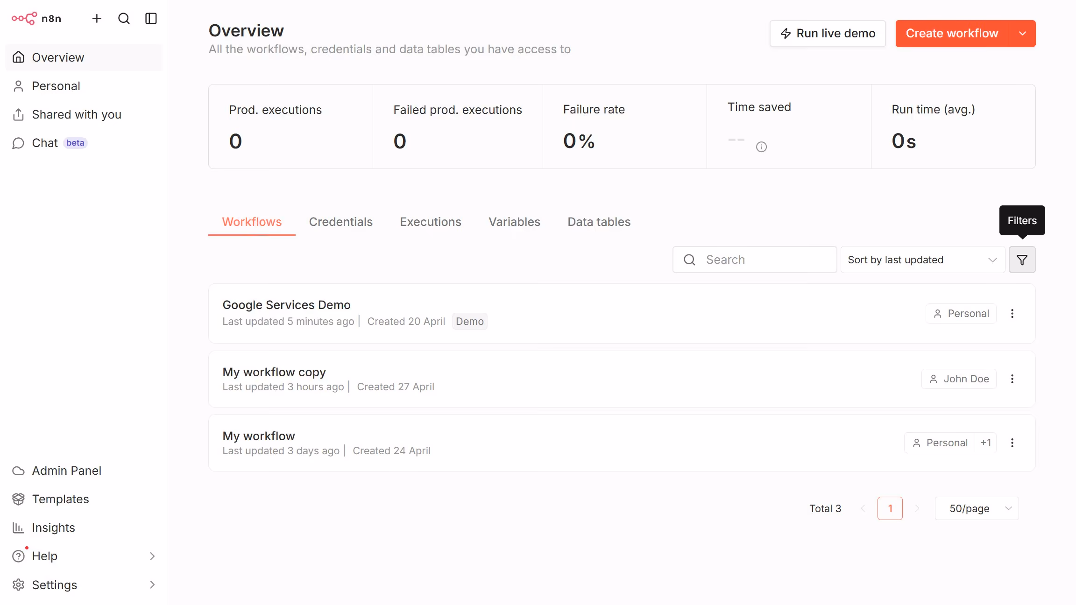Open Sort by last updated dropdown

(923, 260)
